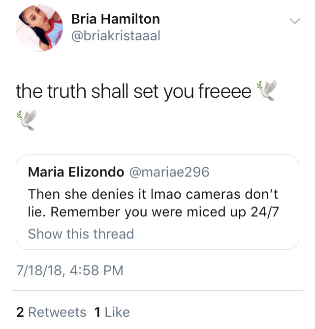Open the @mariae296 handle
This screenshot has height=329, width=315.
point(169,172)
